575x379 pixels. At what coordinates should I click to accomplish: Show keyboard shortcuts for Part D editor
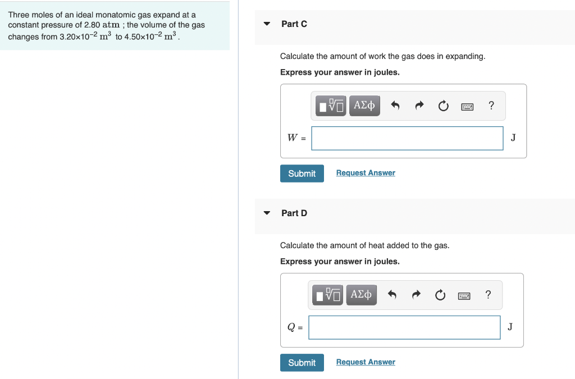click(x=464, y=295)
